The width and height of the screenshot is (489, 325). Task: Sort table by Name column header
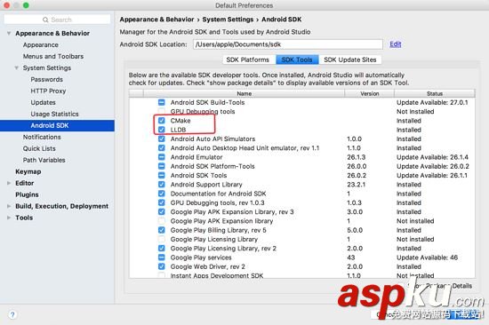(244, 93)
